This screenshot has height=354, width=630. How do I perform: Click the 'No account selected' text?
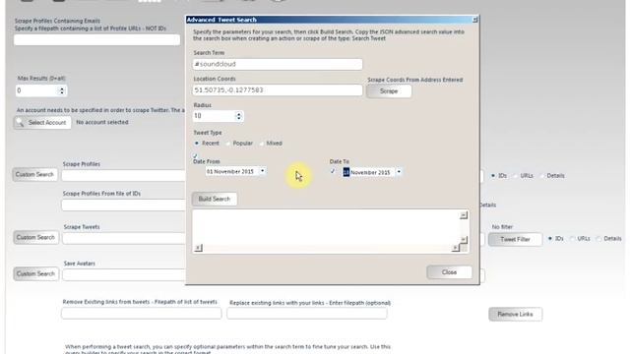tap(102, 122)
